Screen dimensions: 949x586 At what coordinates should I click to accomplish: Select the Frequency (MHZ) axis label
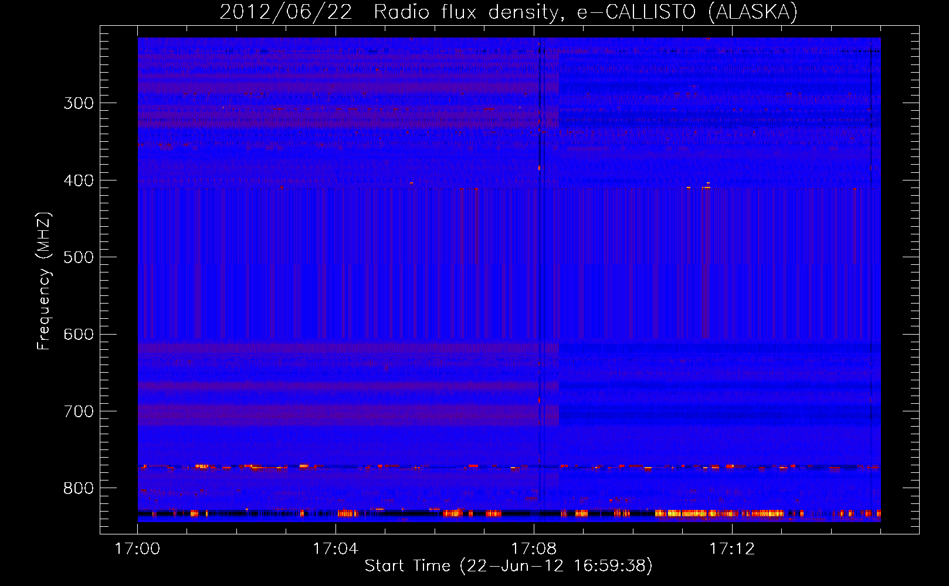44,281
